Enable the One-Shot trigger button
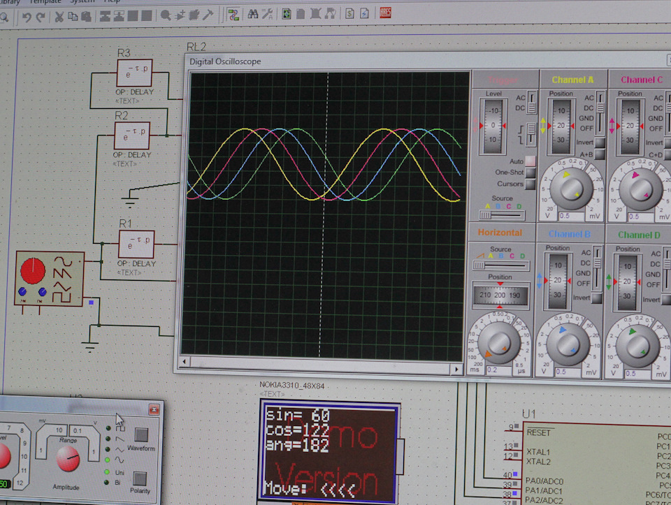671x505 pixels. [530, 173]
